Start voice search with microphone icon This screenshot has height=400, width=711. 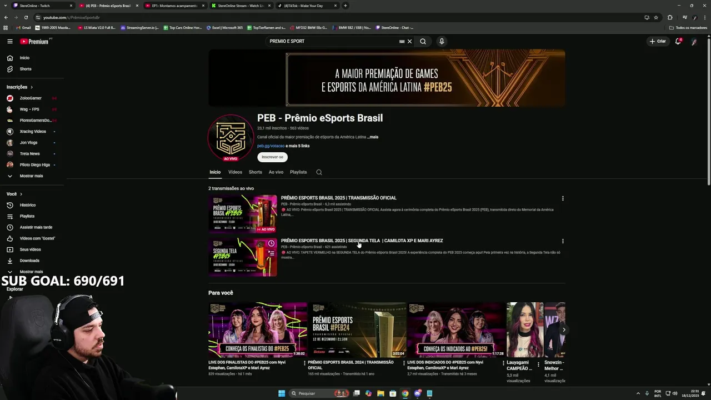tap(442, 41)
